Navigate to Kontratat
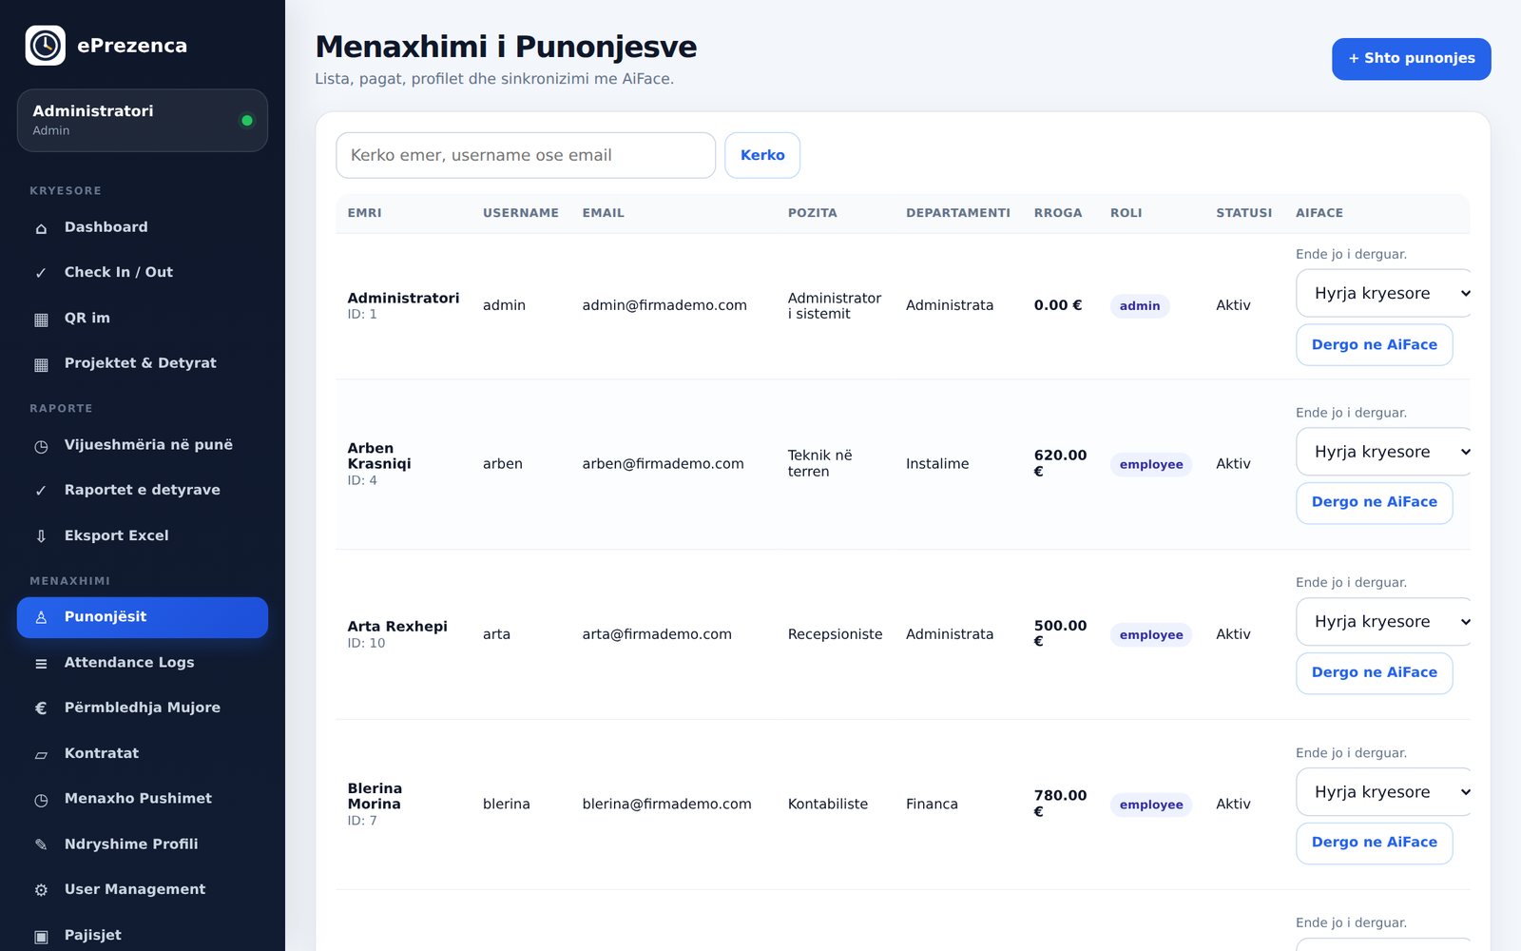The height and width of the screenshot is (951, 1521). 143,753
